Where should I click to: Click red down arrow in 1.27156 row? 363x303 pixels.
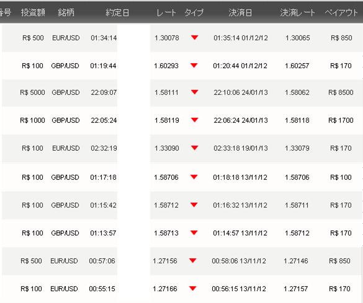[192, 260]
